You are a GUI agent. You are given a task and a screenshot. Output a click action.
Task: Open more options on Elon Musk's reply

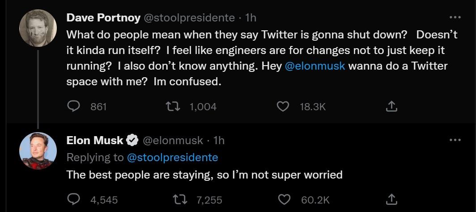455,140
